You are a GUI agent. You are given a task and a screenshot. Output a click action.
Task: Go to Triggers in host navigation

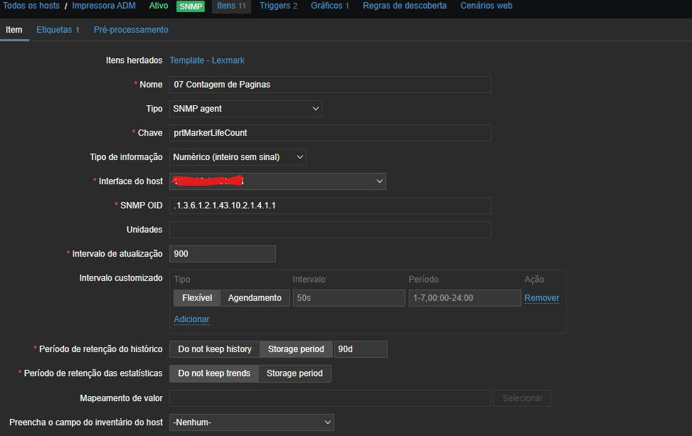(278, 6)
